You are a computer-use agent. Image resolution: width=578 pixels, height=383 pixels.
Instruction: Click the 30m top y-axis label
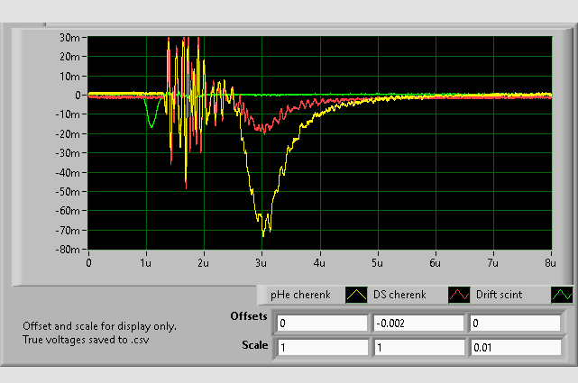click(x=70, y=37)
